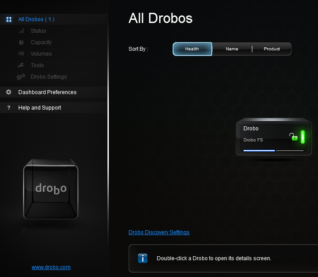Click the Double-click a Drobo hint text
Screen dimensions: 318x277
(x=214, y=258)
